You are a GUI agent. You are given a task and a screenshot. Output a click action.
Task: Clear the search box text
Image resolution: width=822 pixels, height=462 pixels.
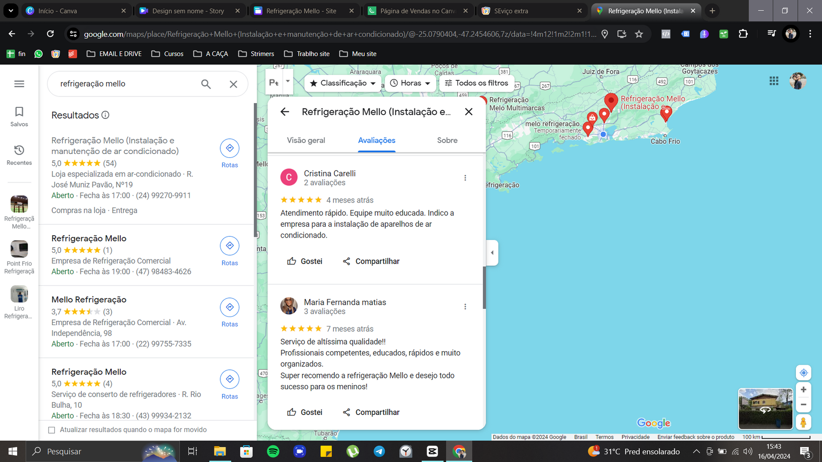coord(233,84)
